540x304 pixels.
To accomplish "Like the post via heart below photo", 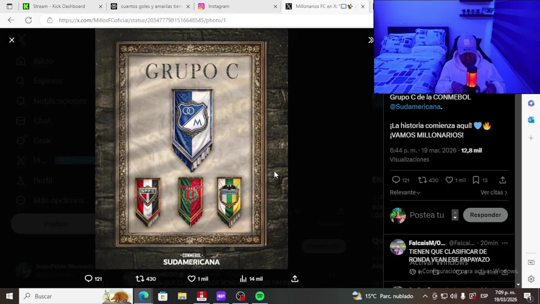I will tap(192, 279).
